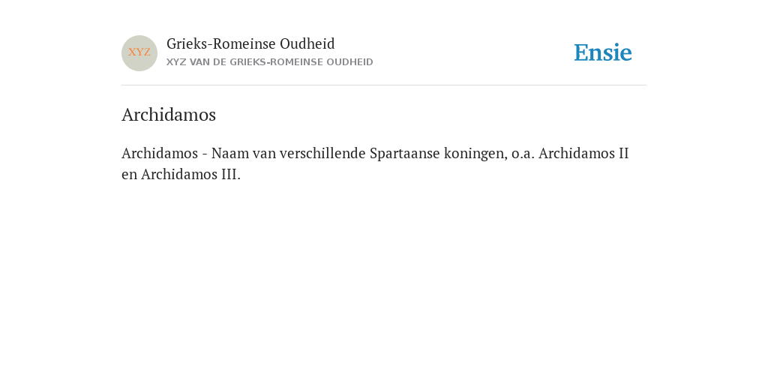Click the abbreviation o.a. in the text
This screenshot has width=768, height=384.
tap(523, 154)
